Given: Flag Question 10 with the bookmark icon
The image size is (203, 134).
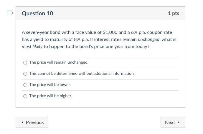Looking at the screenshot, I should (x=10, y=13).
